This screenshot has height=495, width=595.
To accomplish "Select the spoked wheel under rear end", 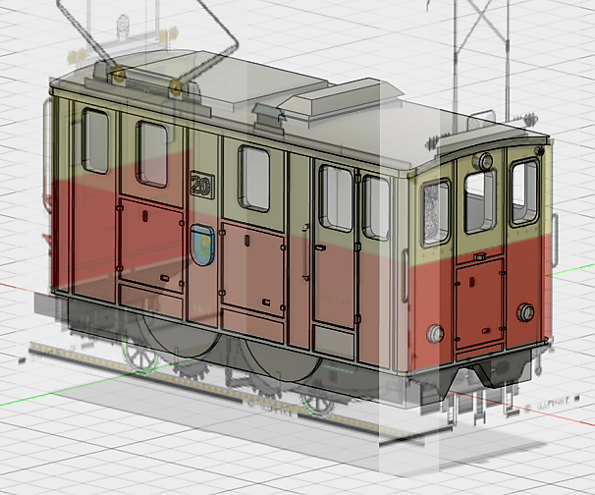I will pyautogui.click(x=140, y=355).
